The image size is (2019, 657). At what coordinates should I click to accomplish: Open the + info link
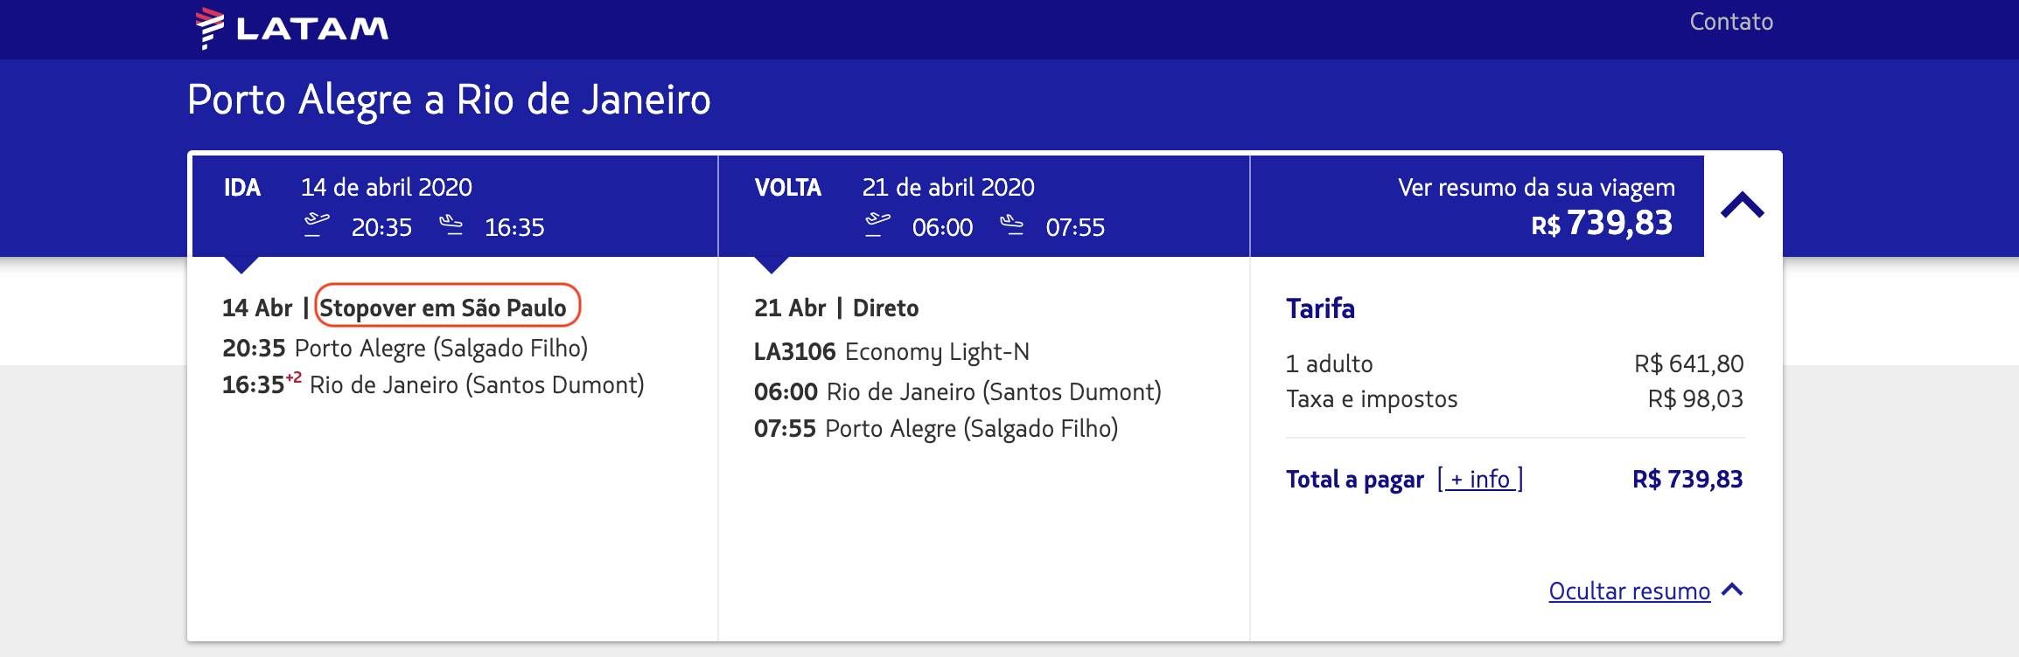pos(1480,479)
